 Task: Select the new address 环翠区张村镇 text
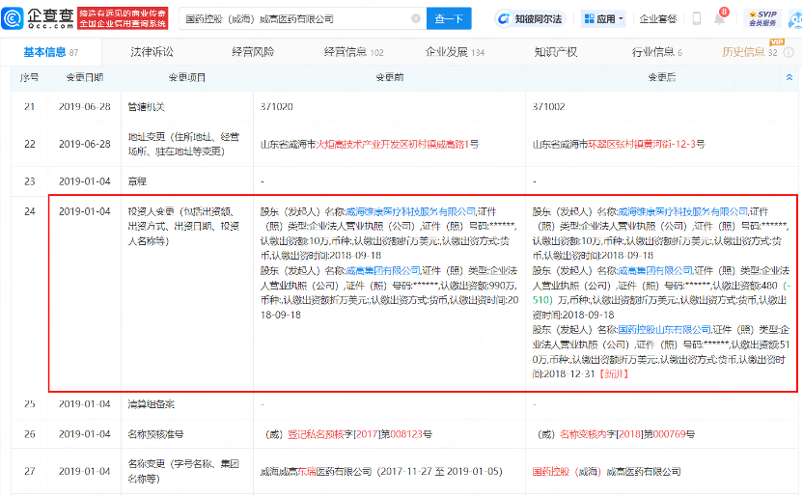615,145
